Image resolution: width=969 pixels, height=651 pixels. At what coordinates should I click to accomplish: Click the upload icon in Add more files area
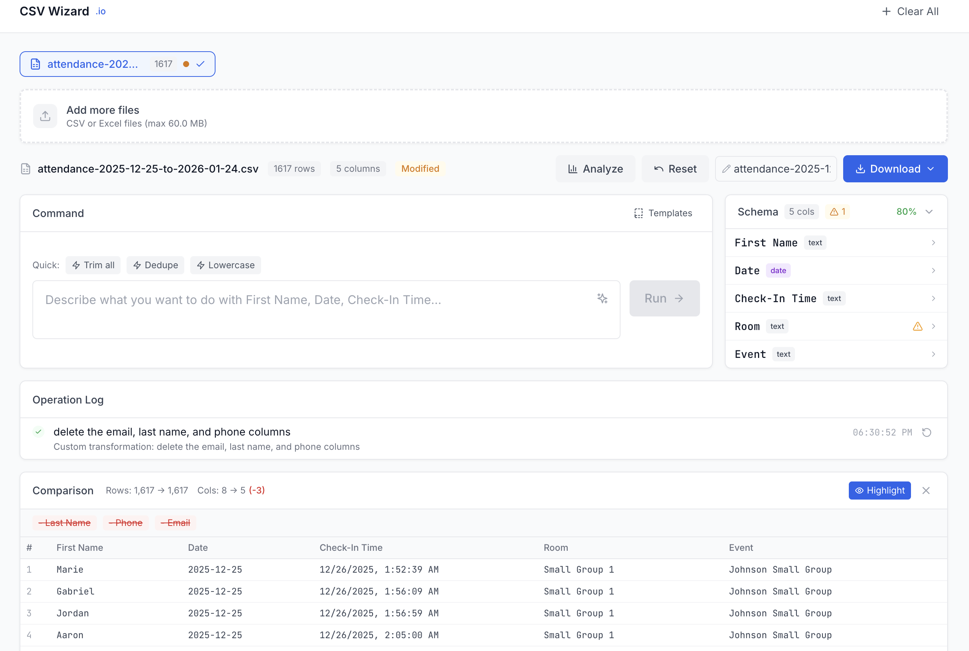(45, 116)
